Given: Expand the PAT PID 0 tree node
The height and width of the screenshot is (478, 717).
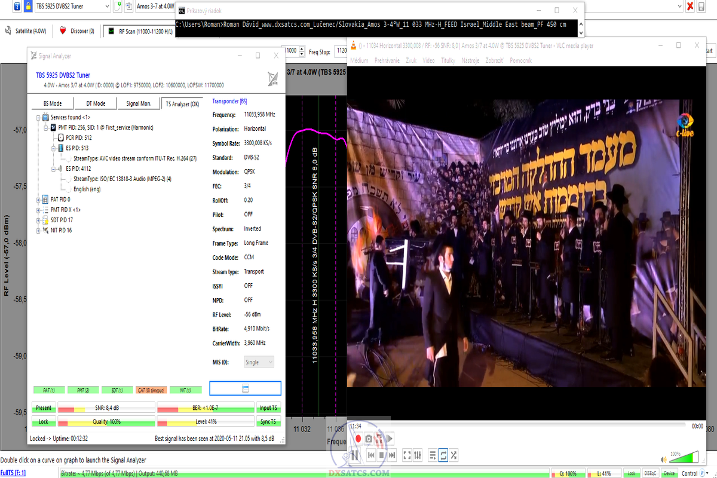Looking at the screenshot, I should pos(38,200).
